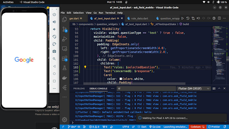Take an emulator screenshot with camera icon
The image size is (229, 129).
click(54, 51)
